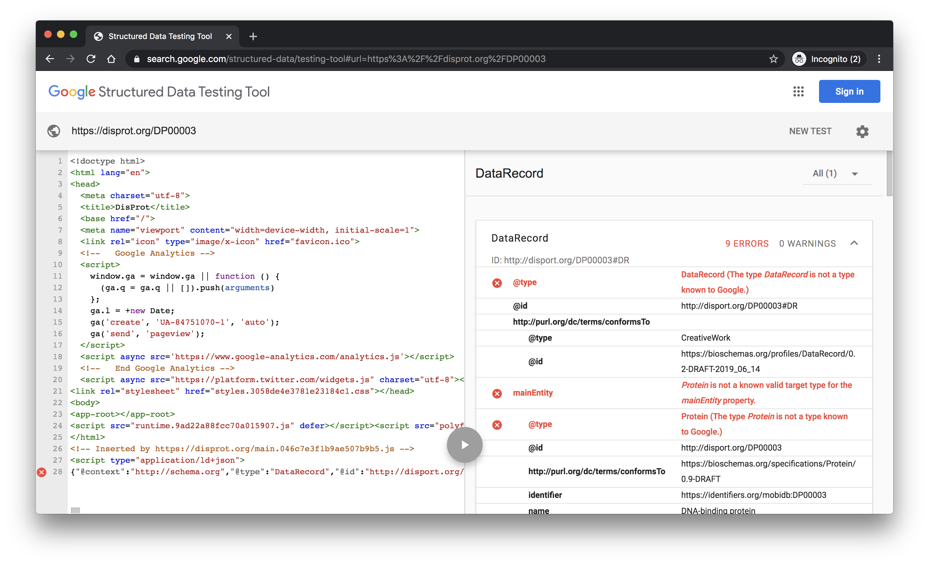Click the 'DataRecord is not a type known to Google' message

(768, 282)
